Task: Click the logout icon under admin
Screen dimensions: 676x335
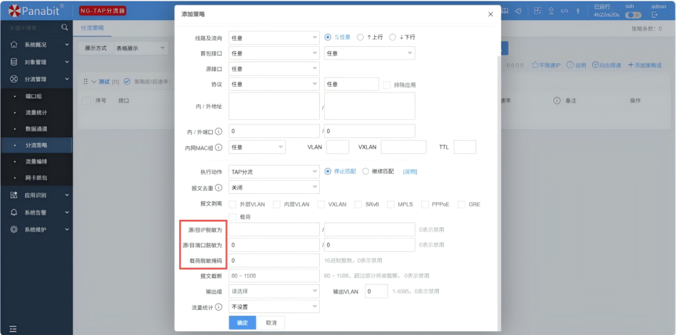Action: coord(655,14)
